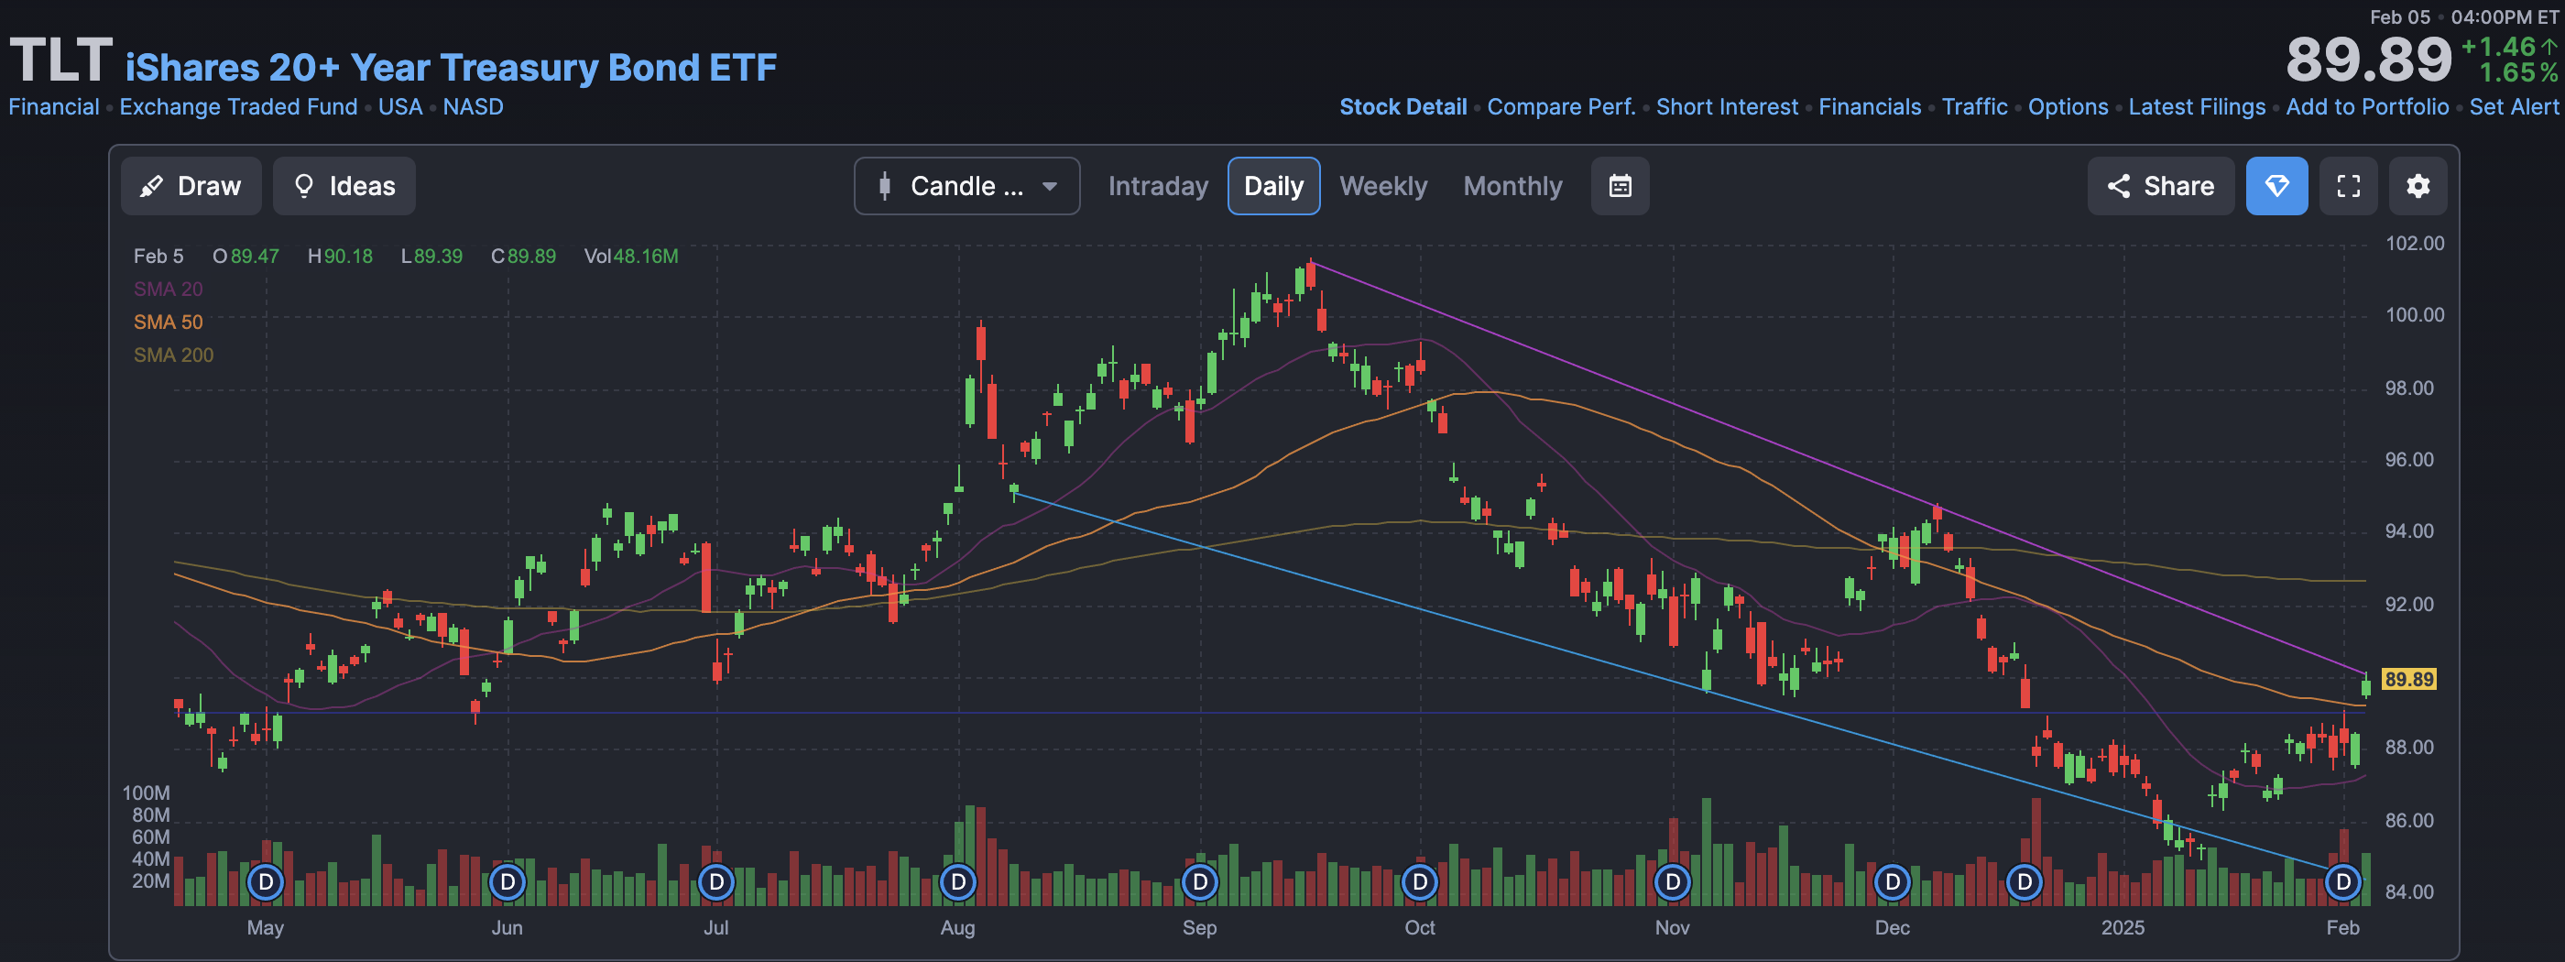The width and height of the screenshot is (2565, 962).
Task: Switch to the Weekly timeframe
Action: point(1383,186)
